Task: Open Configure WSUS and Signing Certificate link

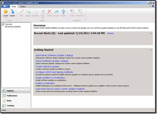Action: pyautogui.click(x=54, y=72)
